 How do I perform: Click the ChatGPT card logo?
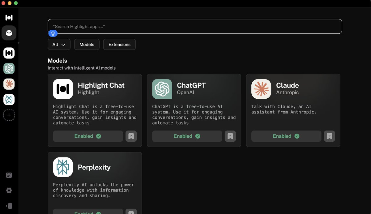click(162, 89)
